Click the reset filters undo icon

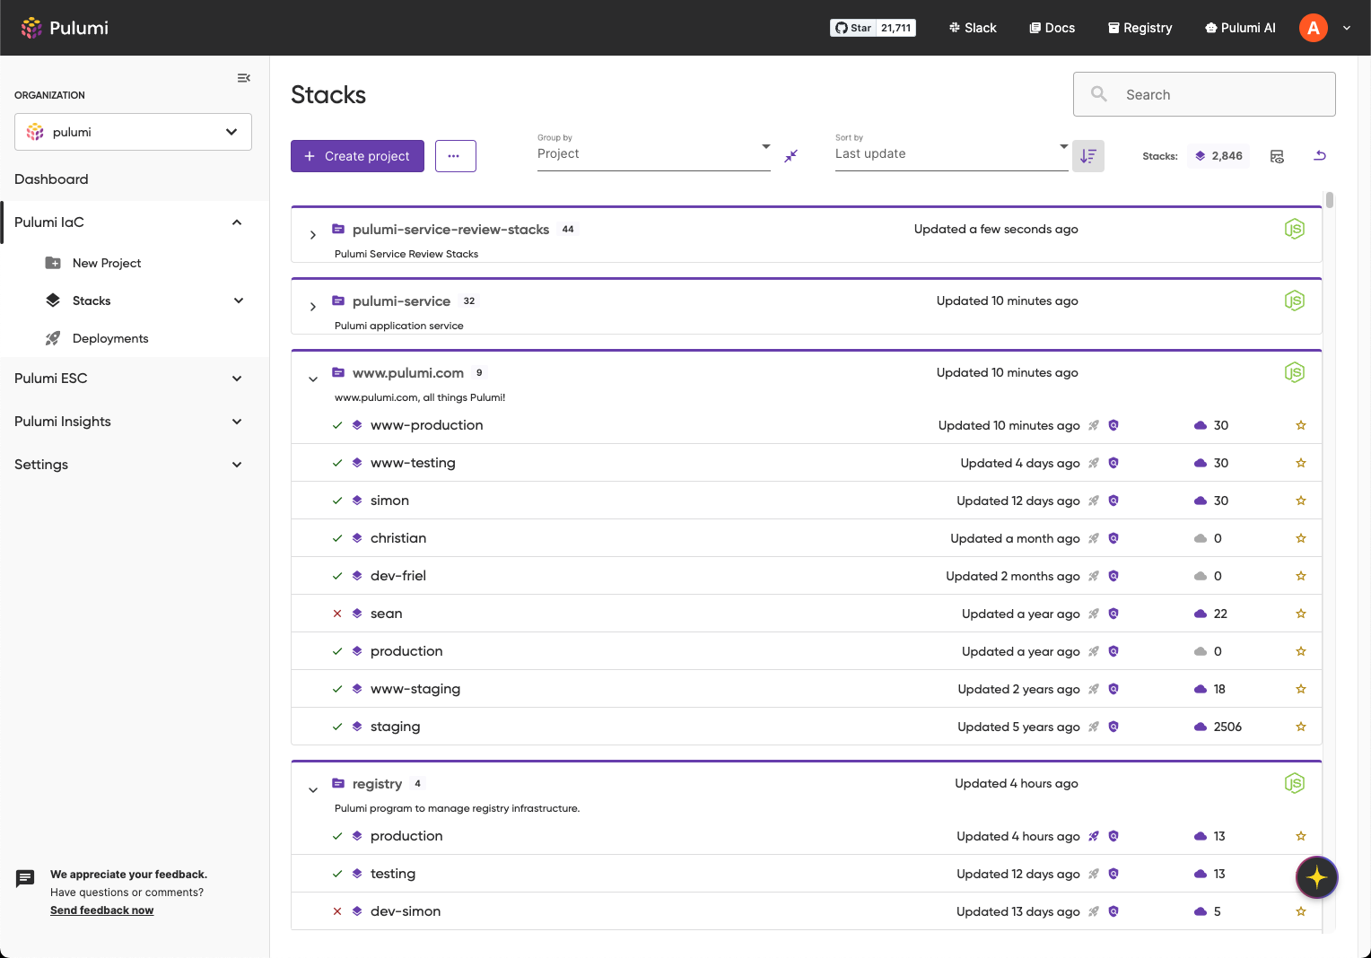[1320, 156]
